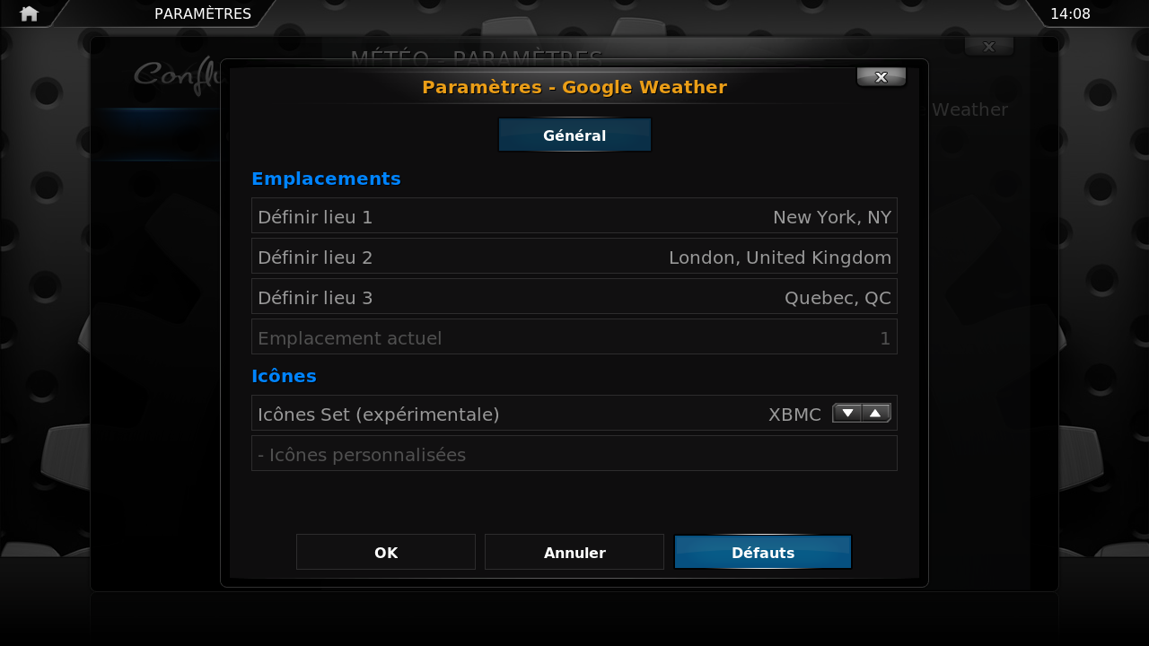Click the Paramètres - Google Weather title
The width and height of the screenshot is (1149, 646).
(574, 87)
